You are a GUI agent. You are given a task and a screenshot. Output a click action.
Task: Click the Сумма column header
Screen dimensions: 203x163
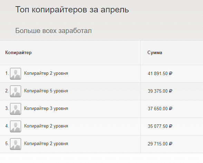coord(155,53)
